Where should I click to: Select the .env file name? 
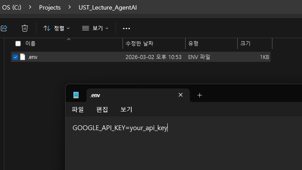click(33, 57)
